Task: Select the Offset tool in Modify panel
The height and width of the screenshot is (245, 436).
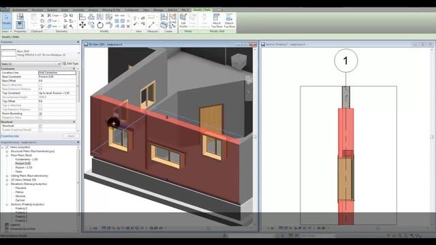Action: point(91,16)
